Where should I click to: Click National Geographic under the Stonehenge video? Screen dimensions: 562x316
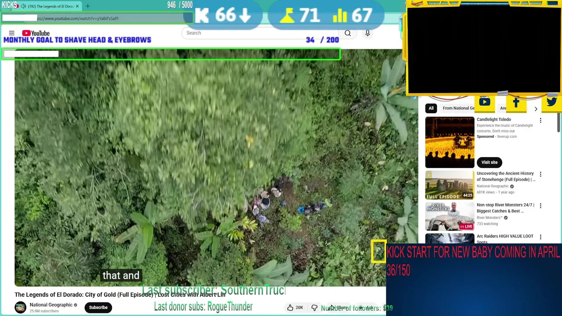[493, 186]
